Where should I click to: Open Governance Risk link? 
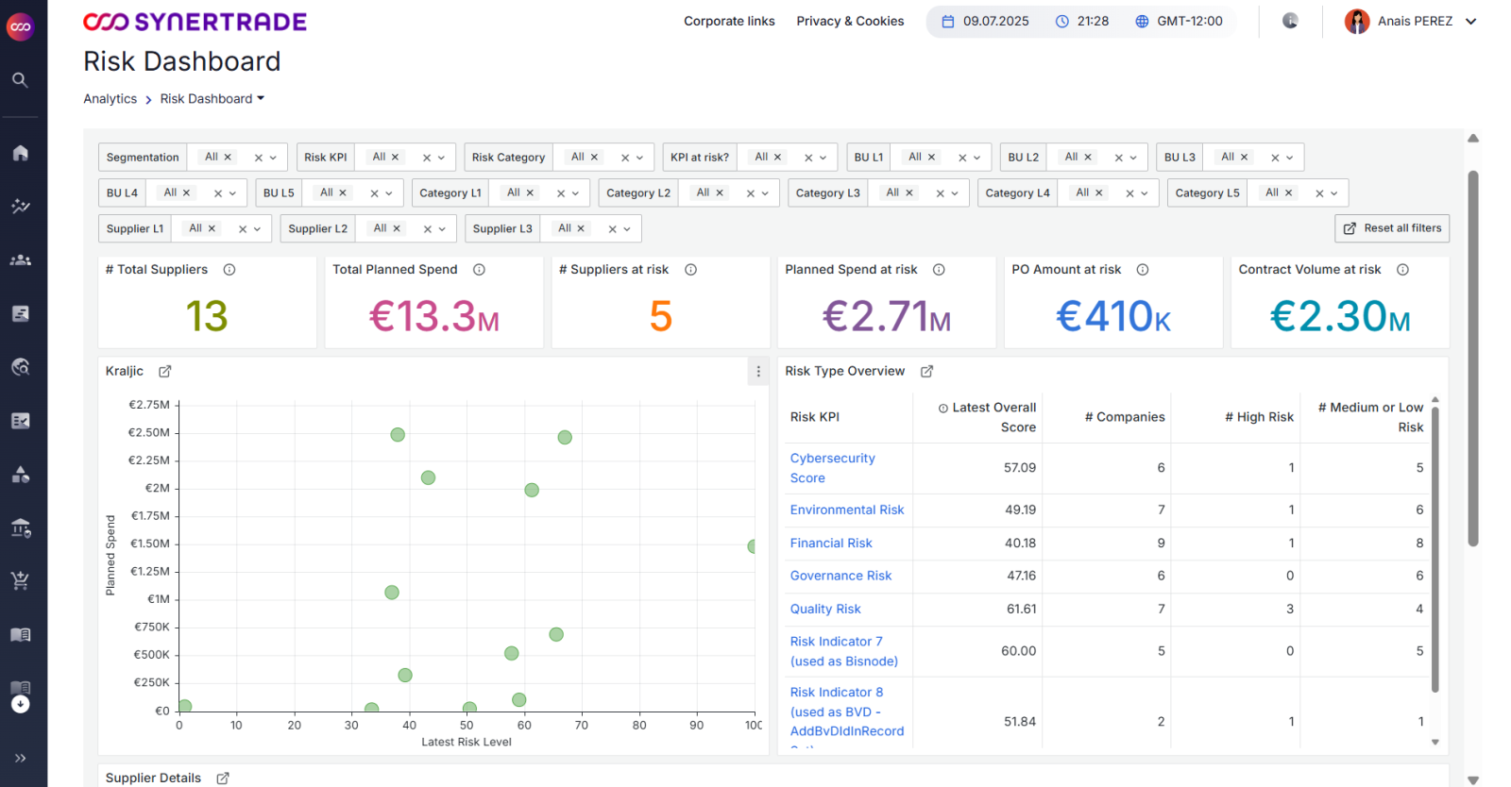[x=840, y=576]
